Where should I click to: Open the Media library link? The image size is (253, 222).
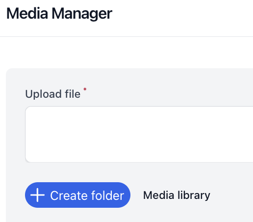177,195
